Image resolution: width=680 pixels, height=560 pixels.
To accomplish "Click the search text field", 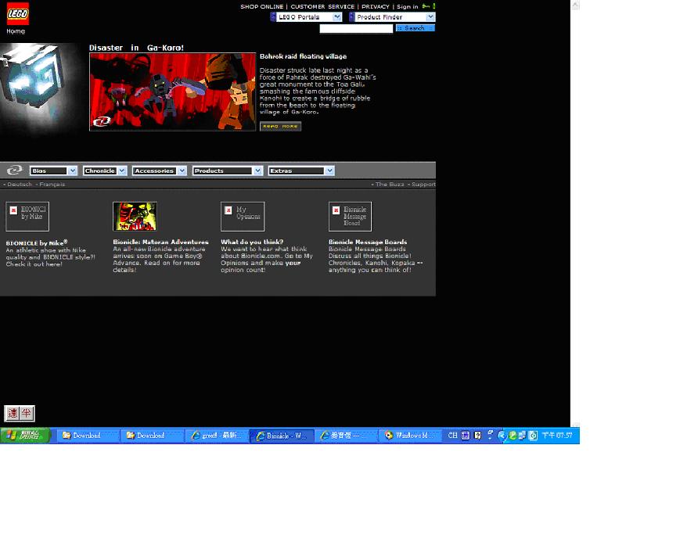I will (356, 29).
